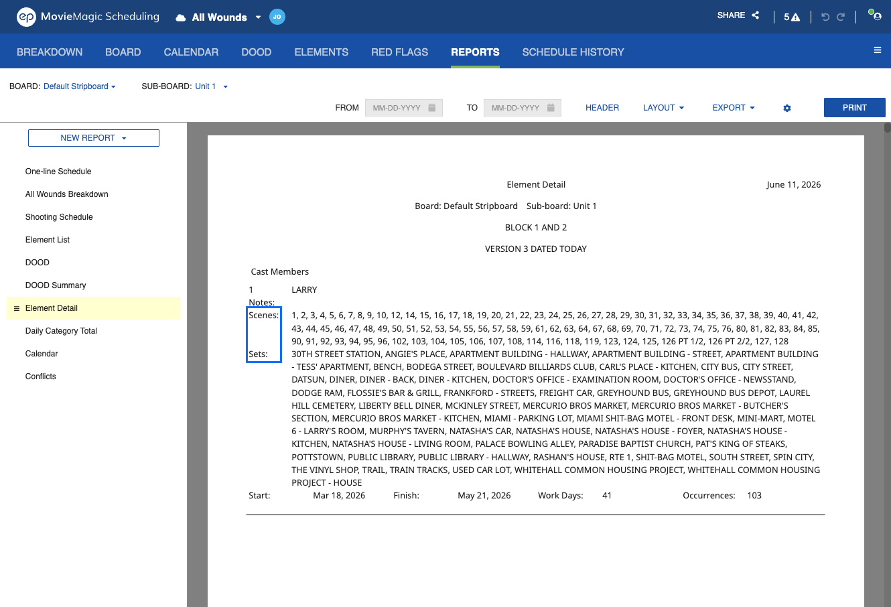Screen dimensions: 891x607
Task: Open the Shooting Schedule report
Action: point(59,217)
